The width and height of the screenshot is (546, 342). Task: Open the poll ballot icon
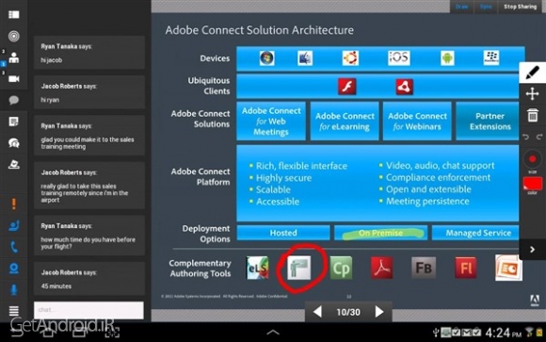coord(13,164)
